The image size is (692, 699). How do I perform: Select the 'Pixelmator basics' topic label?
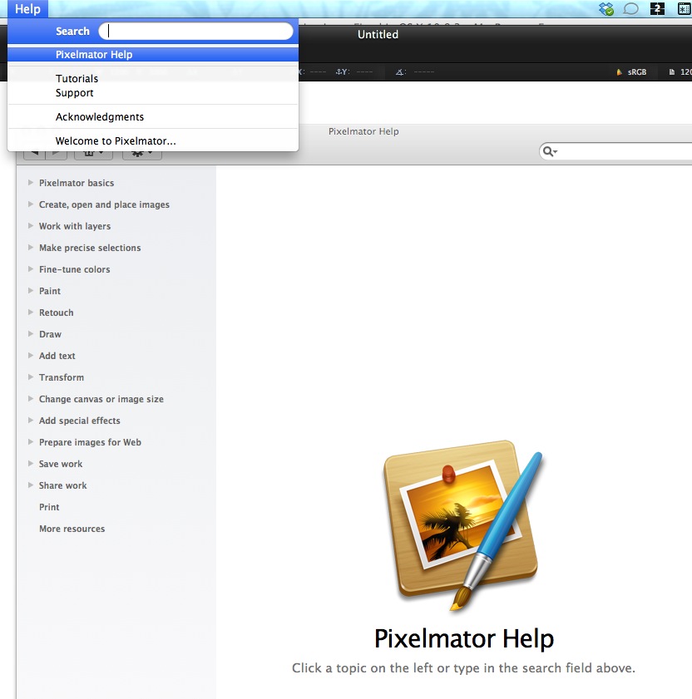point(77,183)
